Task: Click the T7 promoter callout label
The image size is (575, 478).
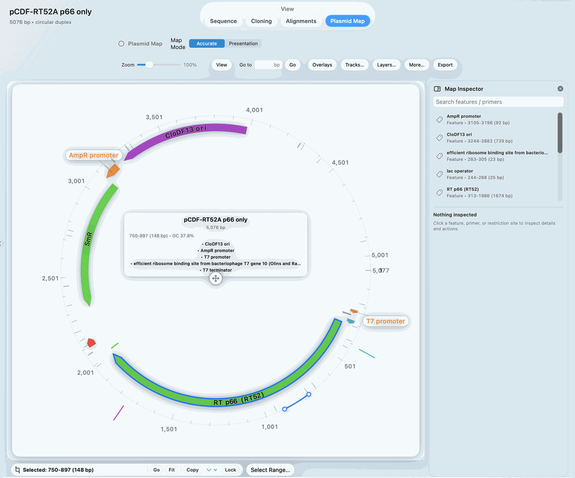Action: 385,321
